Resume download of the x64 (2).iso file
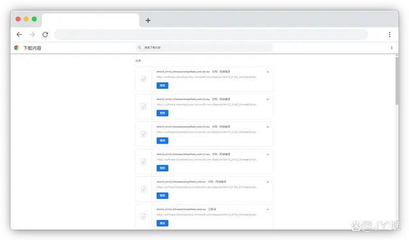Screen dimensions: 409x240 [162, 140]
